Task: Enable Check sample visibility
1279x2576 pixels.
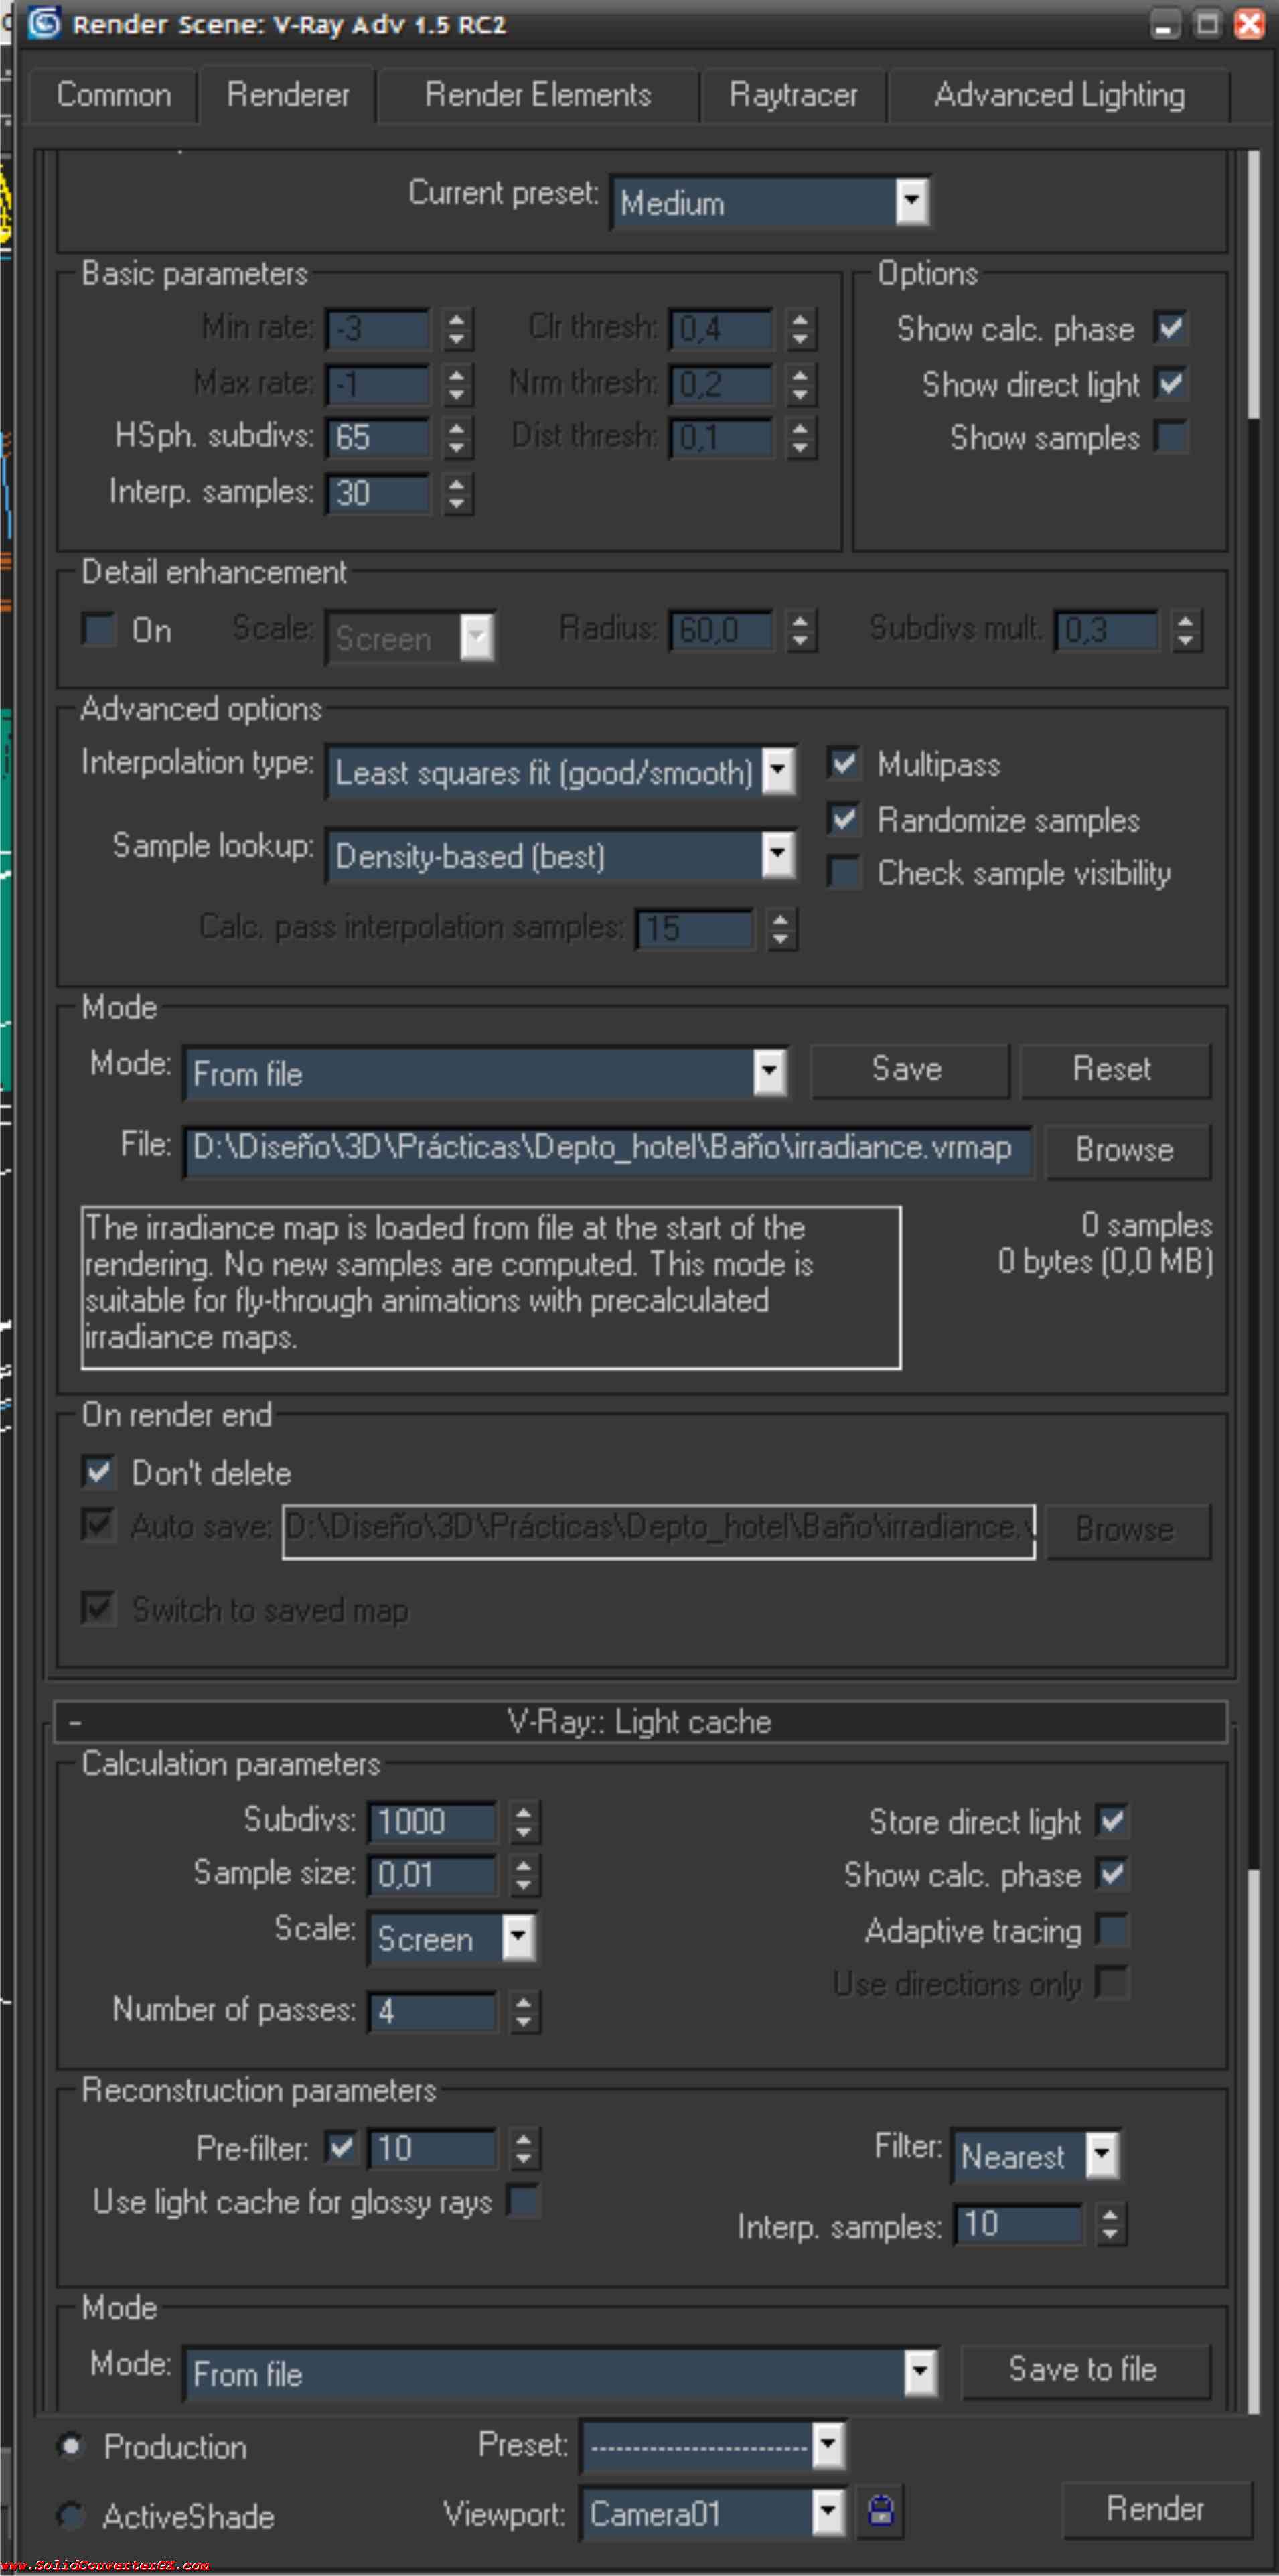Action: coord(844,873)
